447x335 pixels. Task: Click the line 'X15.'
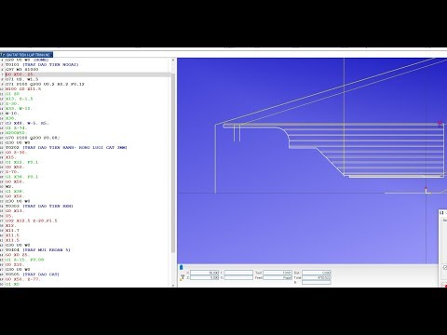tap(10, 157)
